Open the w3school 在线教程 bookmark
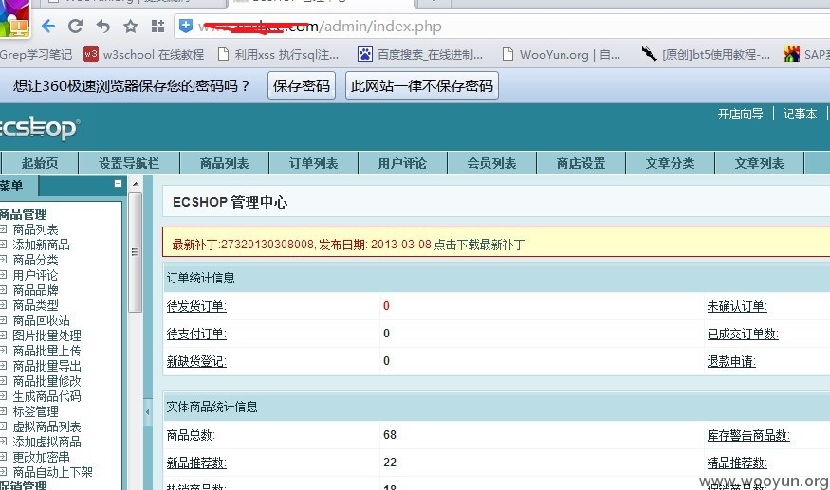Screen dimensions: 830x490 (x=144, y=54)
